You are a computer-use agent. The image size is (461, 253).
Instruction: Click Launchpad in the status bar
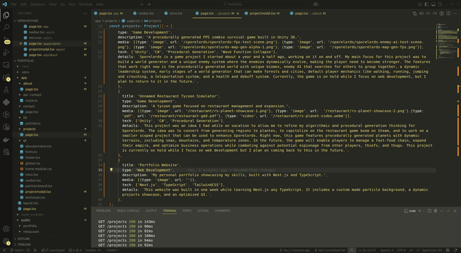[53, 250]
